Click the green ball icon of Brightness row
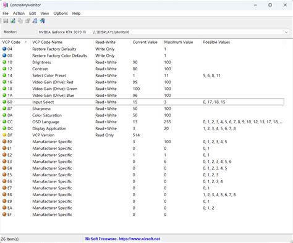The height and width of the screenshot is (243, 293). [x=4, y=62]
